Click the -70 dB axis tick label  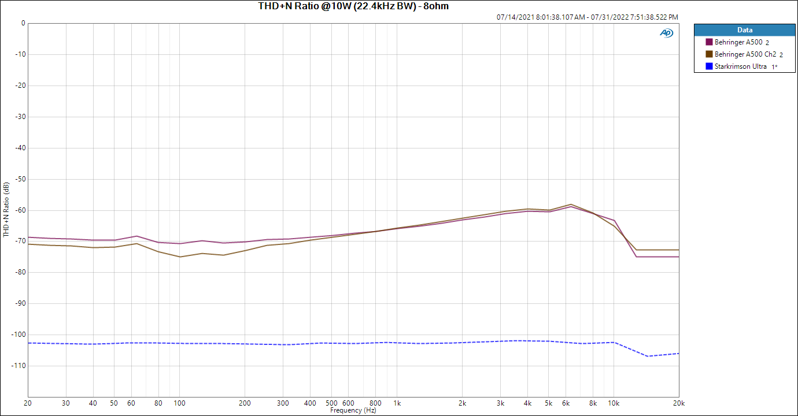tap(20, 241)
